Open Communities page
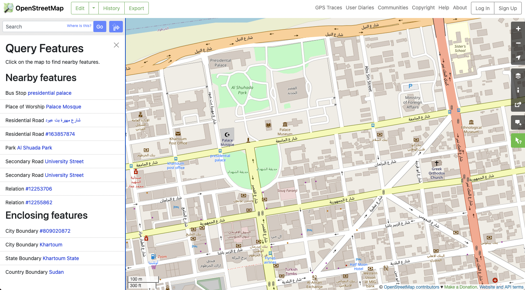 pyautogui.click(x=393, y=8)
